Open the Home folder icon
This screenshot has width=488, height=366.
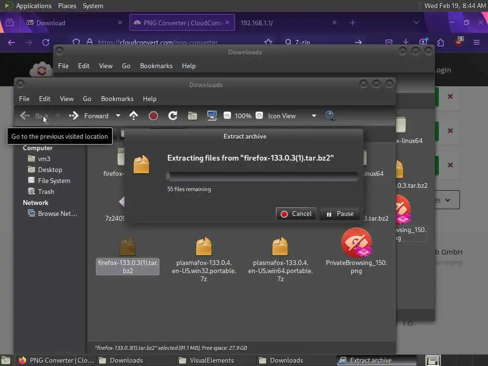pyautogui.click(x=193, y=116)
